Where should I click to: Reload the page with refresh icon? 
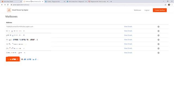pos(8,5)
